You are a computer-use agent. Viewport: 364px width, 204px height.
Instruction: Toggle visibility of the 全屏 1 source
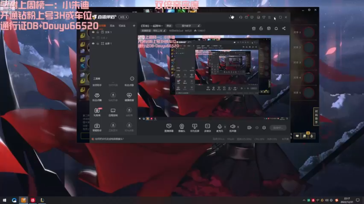click(x=93, y=44)
